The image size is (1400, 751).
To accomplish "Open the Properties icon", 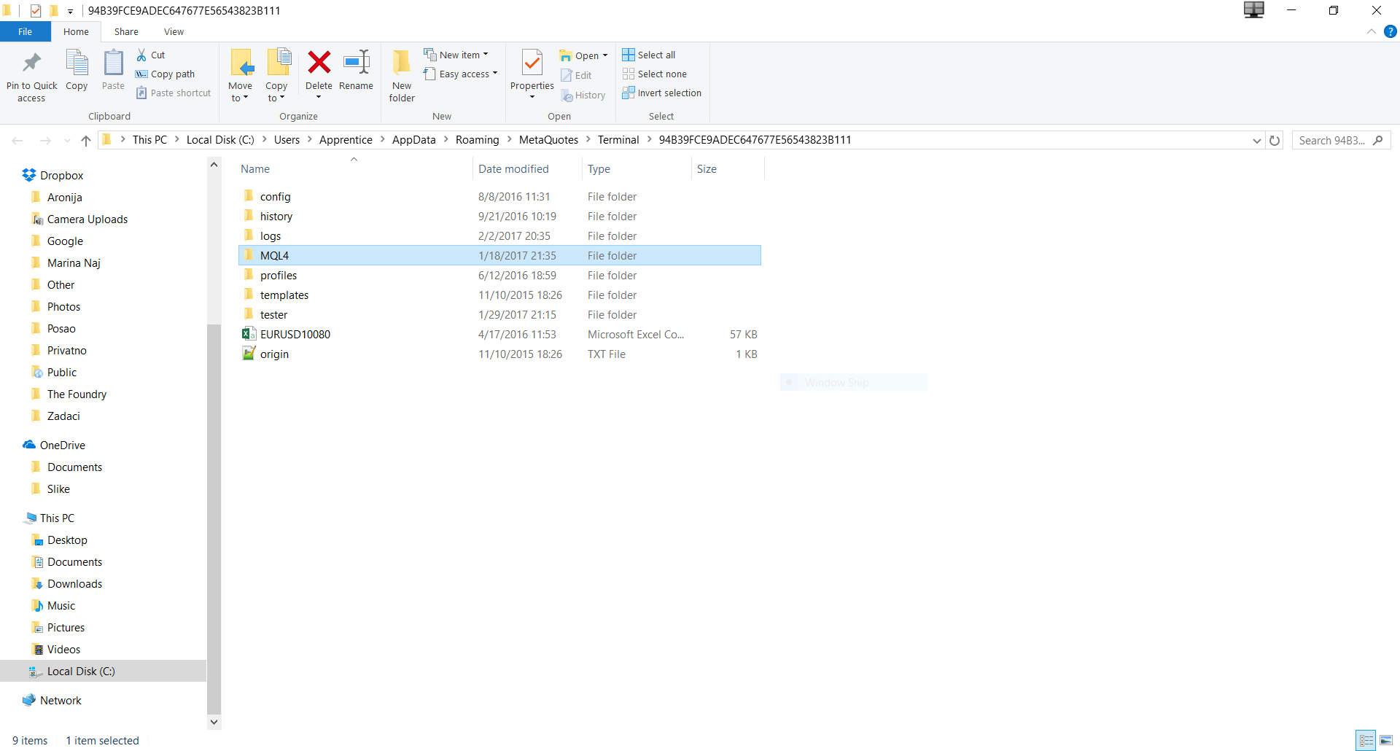I will tap(532, 63).
